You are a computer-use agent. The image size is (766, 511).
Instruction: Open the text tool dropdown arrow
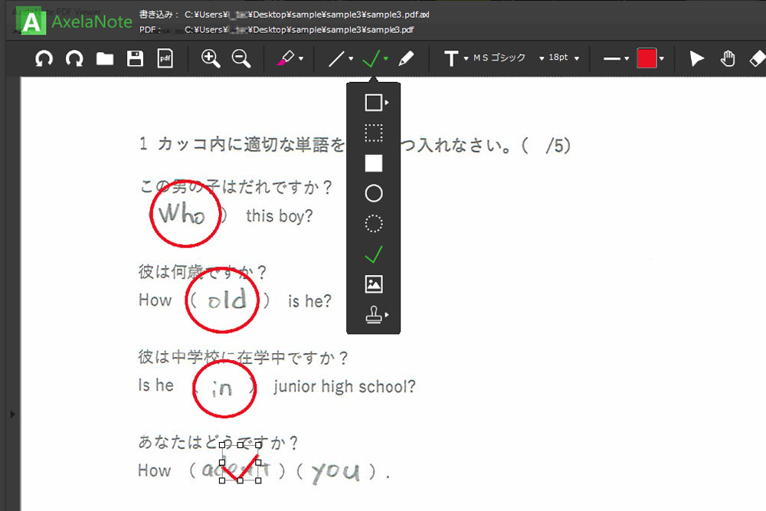pos(466,59)
